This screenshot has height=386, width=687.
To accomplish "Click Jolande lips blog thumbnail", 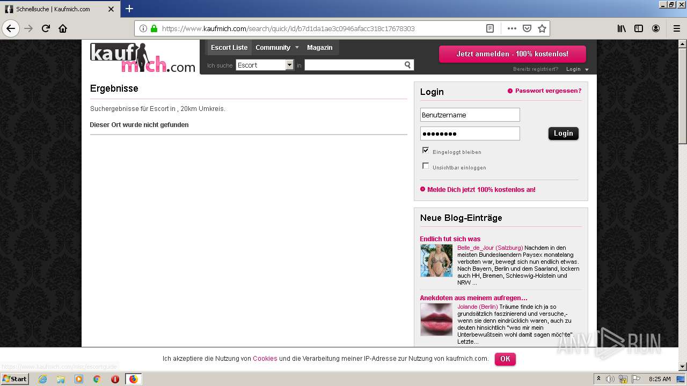I will [436, 320].
